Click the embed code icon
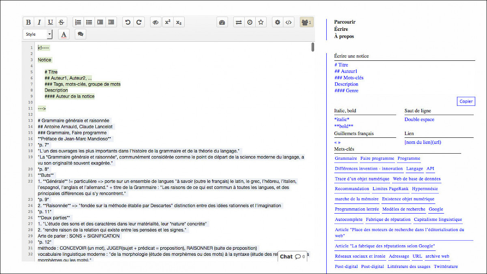Screen dimensions: 487x274 (x=288, y=22)
